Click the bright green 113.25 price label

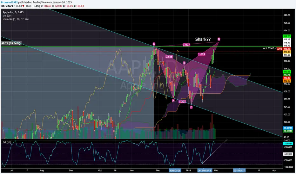(x=287, y=72)
